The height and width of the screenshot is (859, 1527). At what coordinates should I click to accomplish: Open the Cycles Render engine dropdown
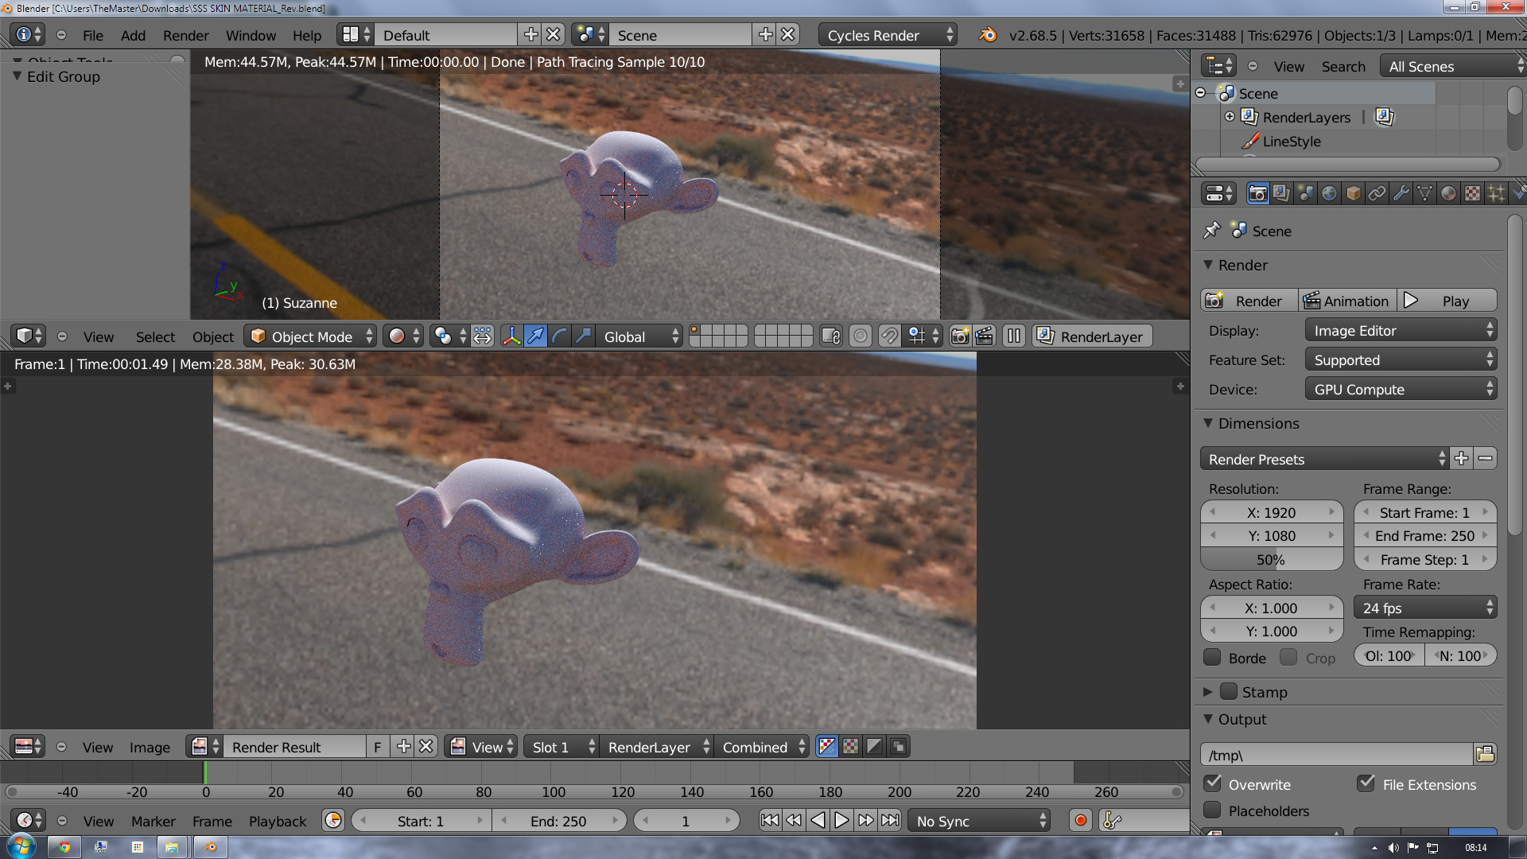(888, 35)
